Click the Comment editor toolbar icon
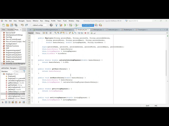 92,33
